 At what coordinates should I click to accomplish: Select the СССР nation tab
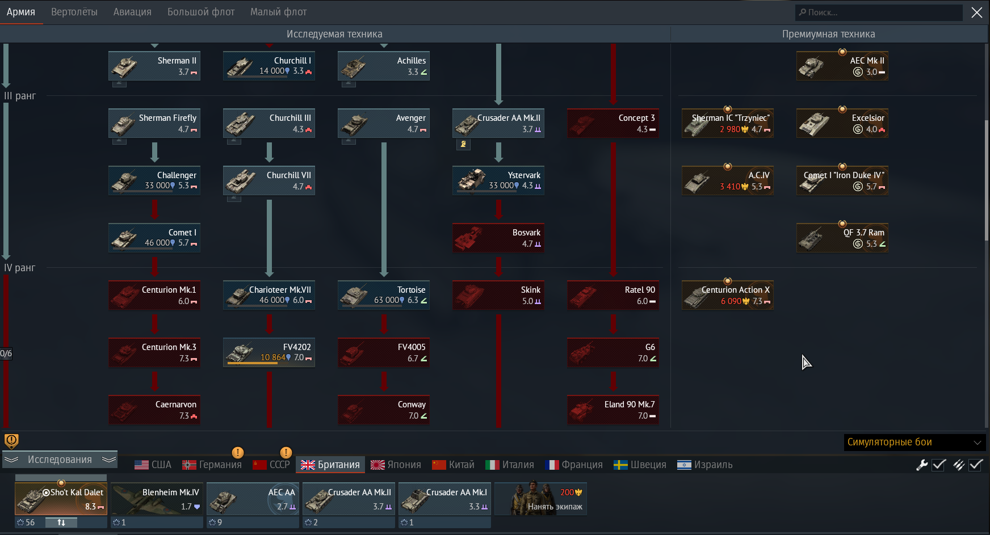[271, 465]
